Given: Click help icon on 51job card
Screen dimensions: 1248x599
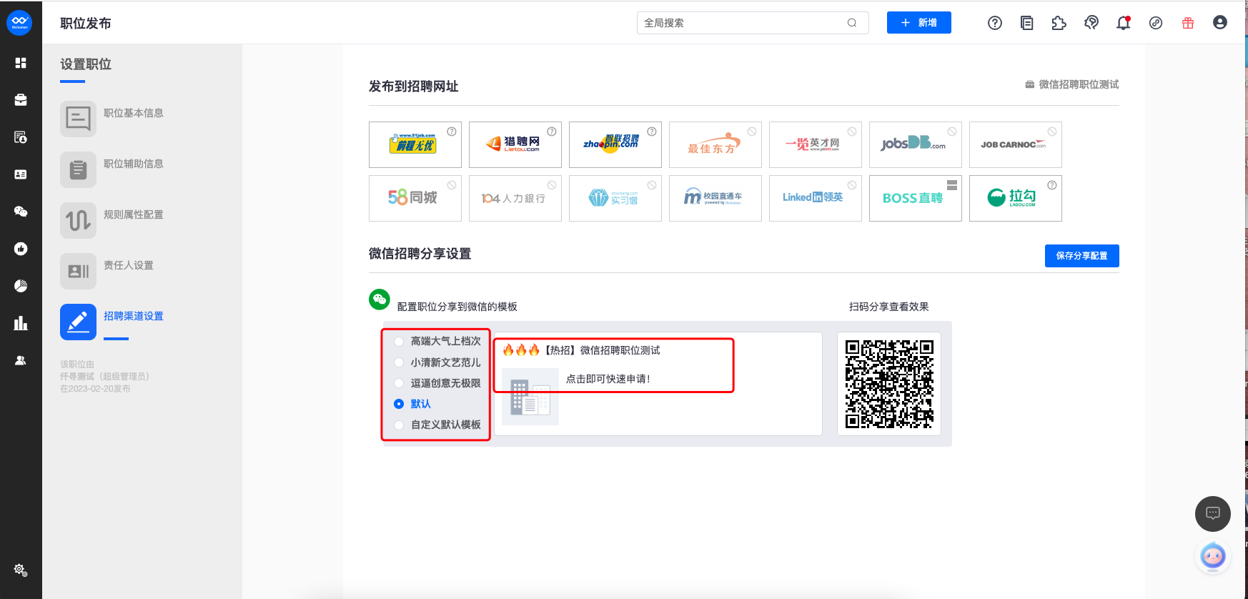Looking at the screenshot, I should [452, 132].
